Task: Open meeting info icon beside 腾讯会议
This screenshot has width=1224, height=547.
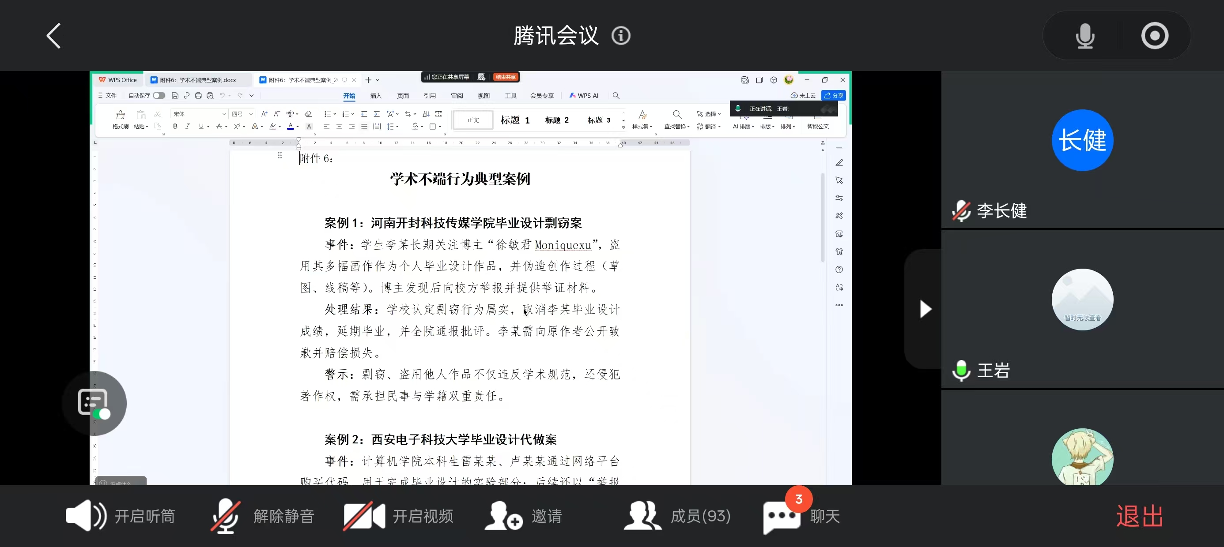Action: coord(620,36)
